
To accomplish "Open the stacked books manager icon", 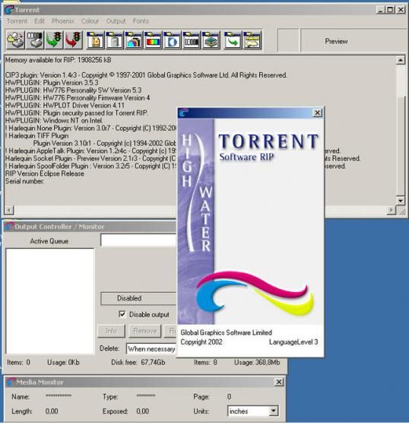I will [x=211, y=40].
